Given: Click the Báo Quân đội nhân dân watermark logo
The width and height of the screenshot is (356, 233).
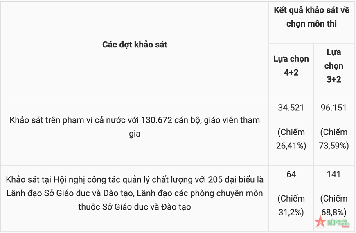Looking at the screenshot, I should click(x=332, y=222).
